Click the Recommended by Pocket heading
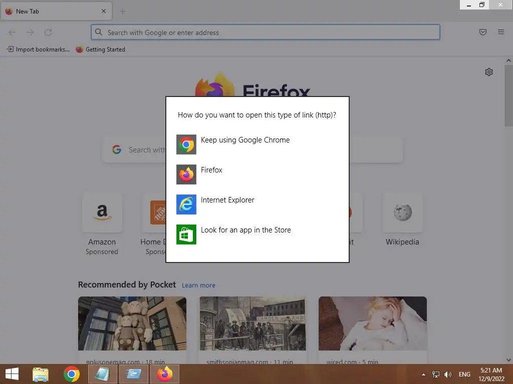 click(x=127, y=284)
